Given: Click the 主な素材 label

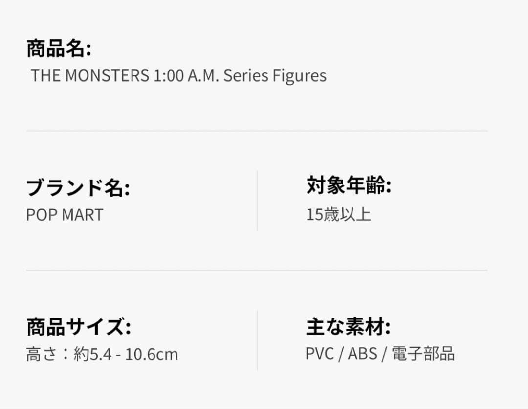Looking at the screenshot, I should 348,327.
